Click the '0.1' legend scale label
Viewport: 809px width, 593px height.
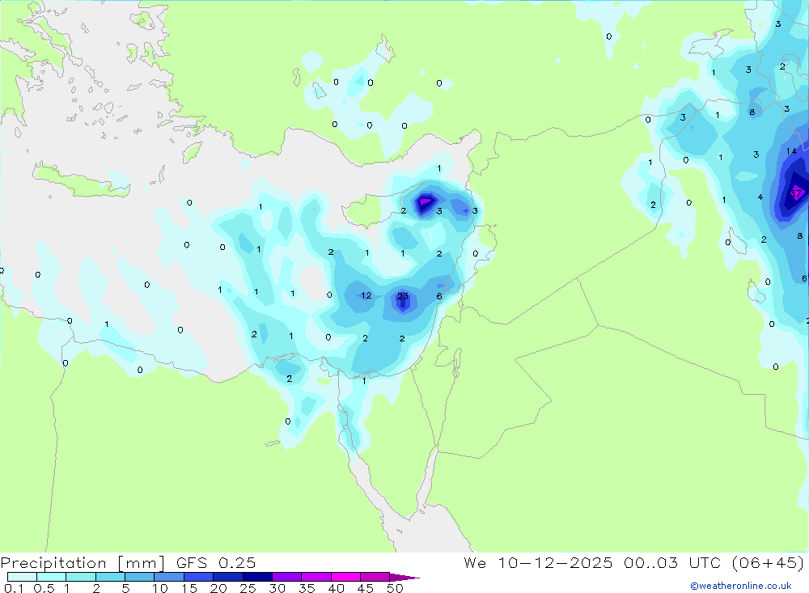tap(14, 588)
